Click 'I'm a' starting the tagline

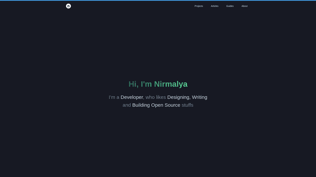coord(114,97)
